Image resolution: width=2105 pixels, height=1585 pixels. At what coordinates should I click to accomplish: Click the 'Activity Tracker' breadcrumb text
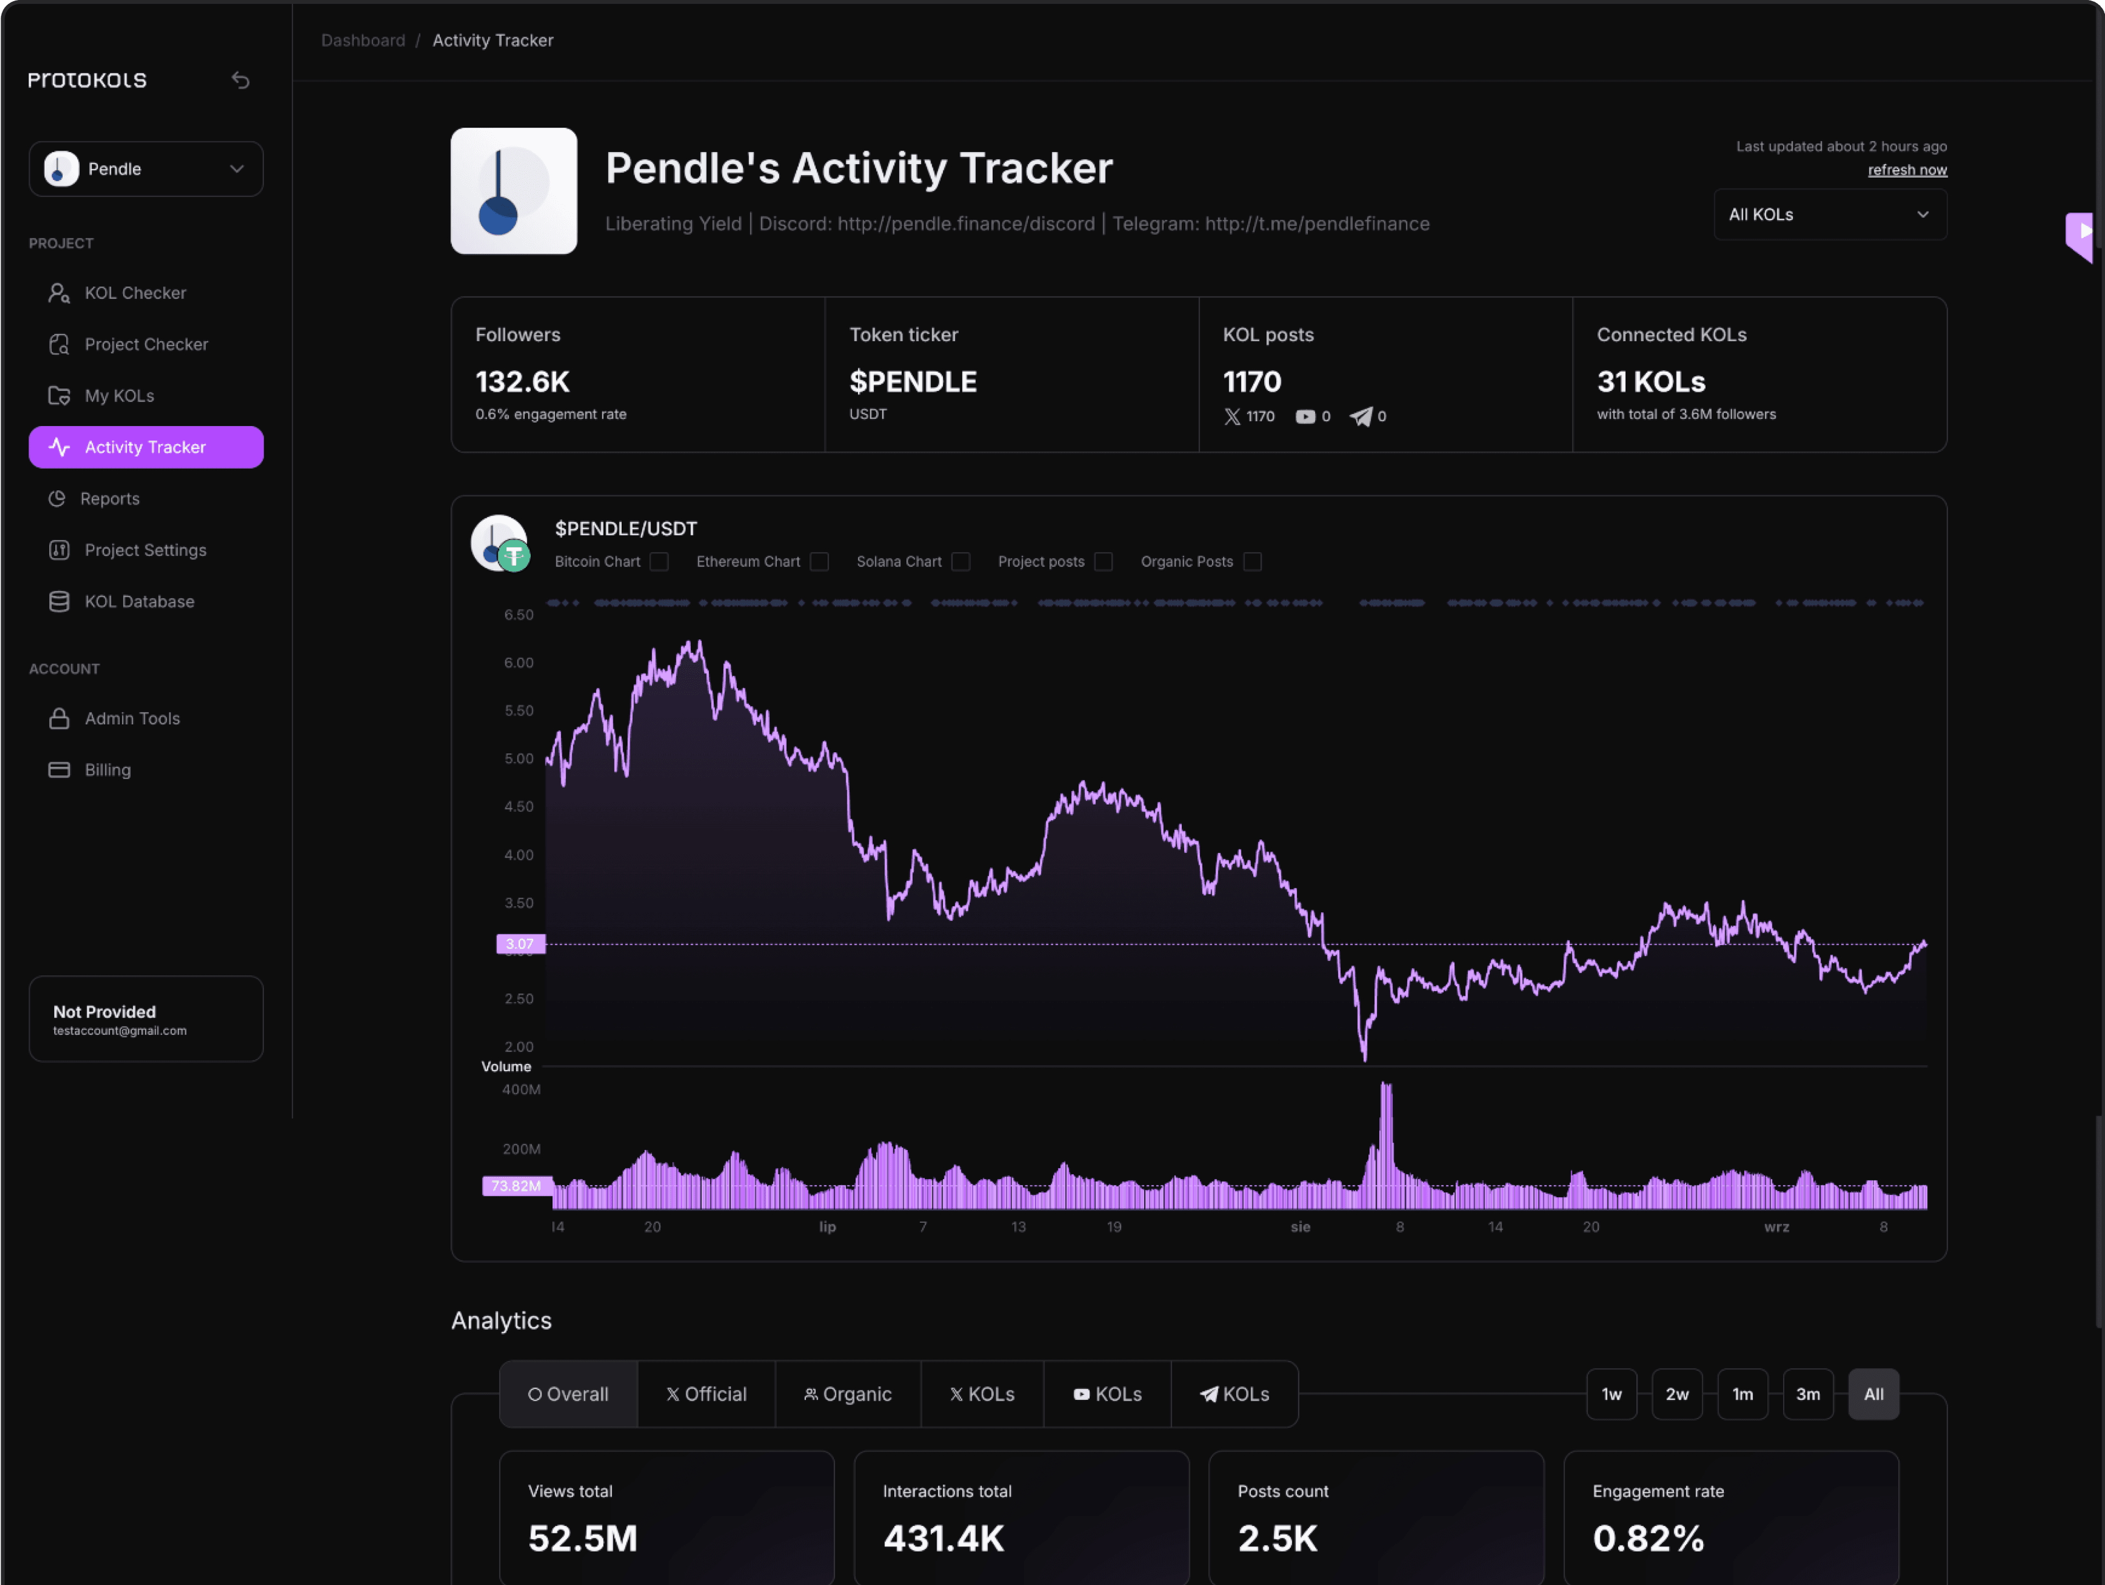point(493,41)
